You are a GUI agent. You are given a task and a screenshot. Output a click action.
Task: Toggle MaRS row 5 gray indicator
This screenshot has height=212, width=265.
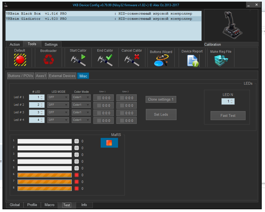tap(77, 168)
